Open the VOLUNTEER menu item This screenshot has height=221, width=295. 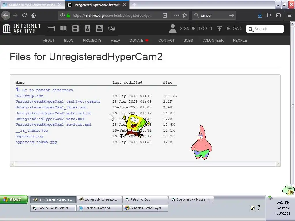pyautogui.click(x=213, y=40)
